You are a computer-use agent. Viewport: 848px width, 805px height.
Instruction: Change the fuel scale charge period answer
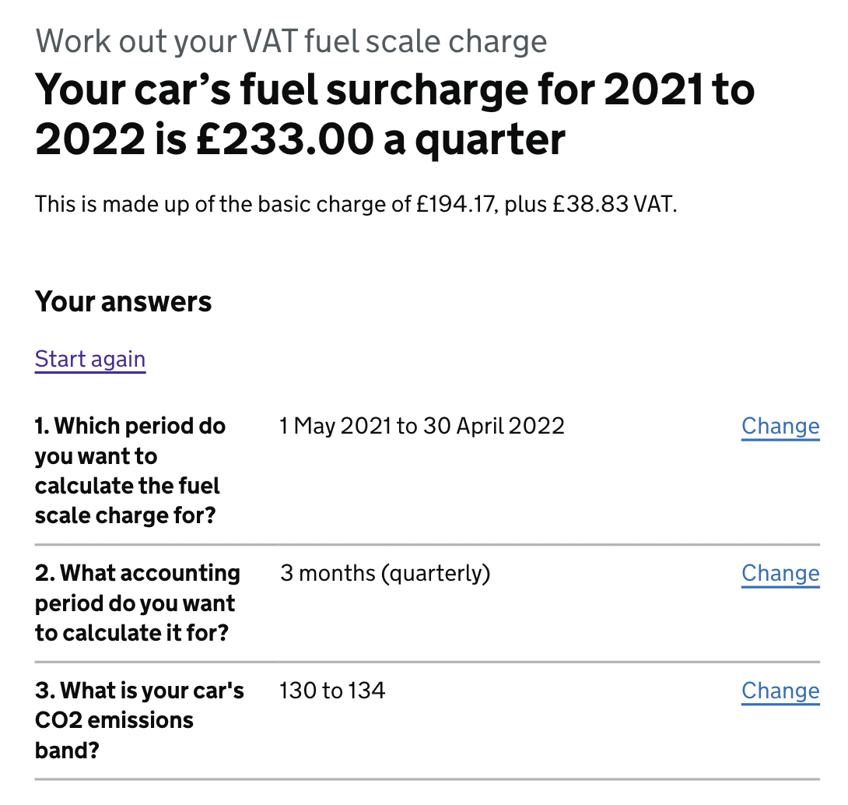pyautogui.click(x=780, y=426)
